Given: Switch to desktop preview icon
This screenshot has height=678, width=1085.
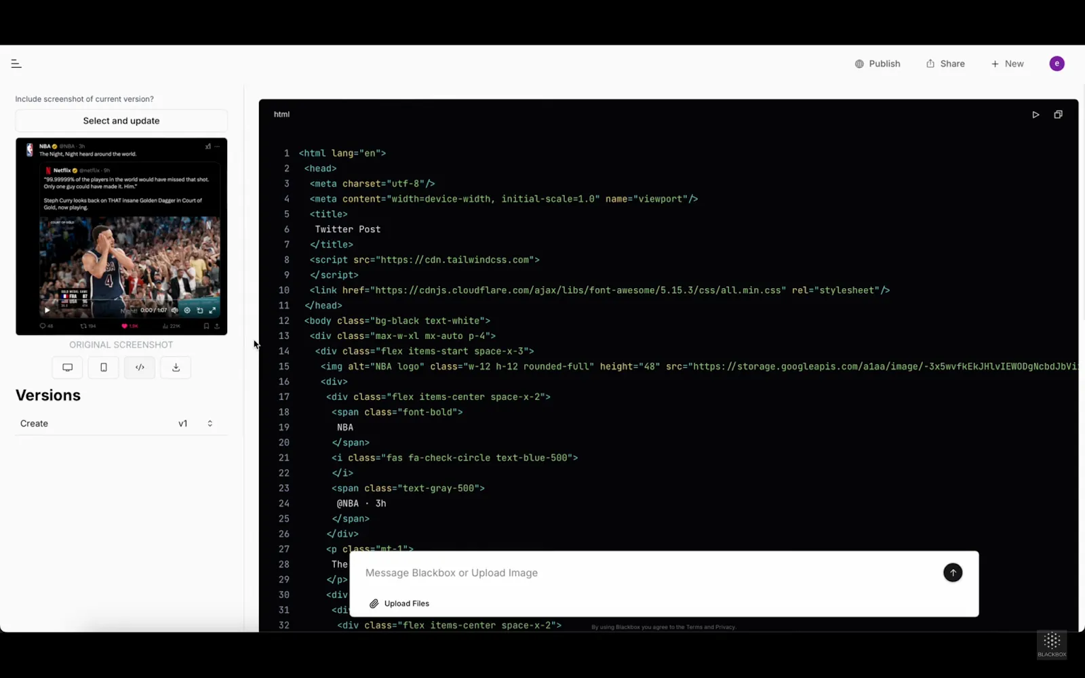Looking at the screenshot, I should point(67,367).
